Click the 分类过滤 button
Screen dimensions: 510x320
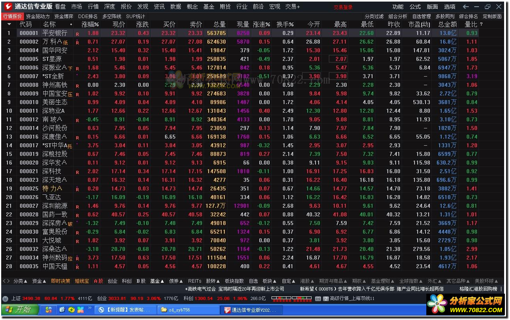tap(374, 16)
